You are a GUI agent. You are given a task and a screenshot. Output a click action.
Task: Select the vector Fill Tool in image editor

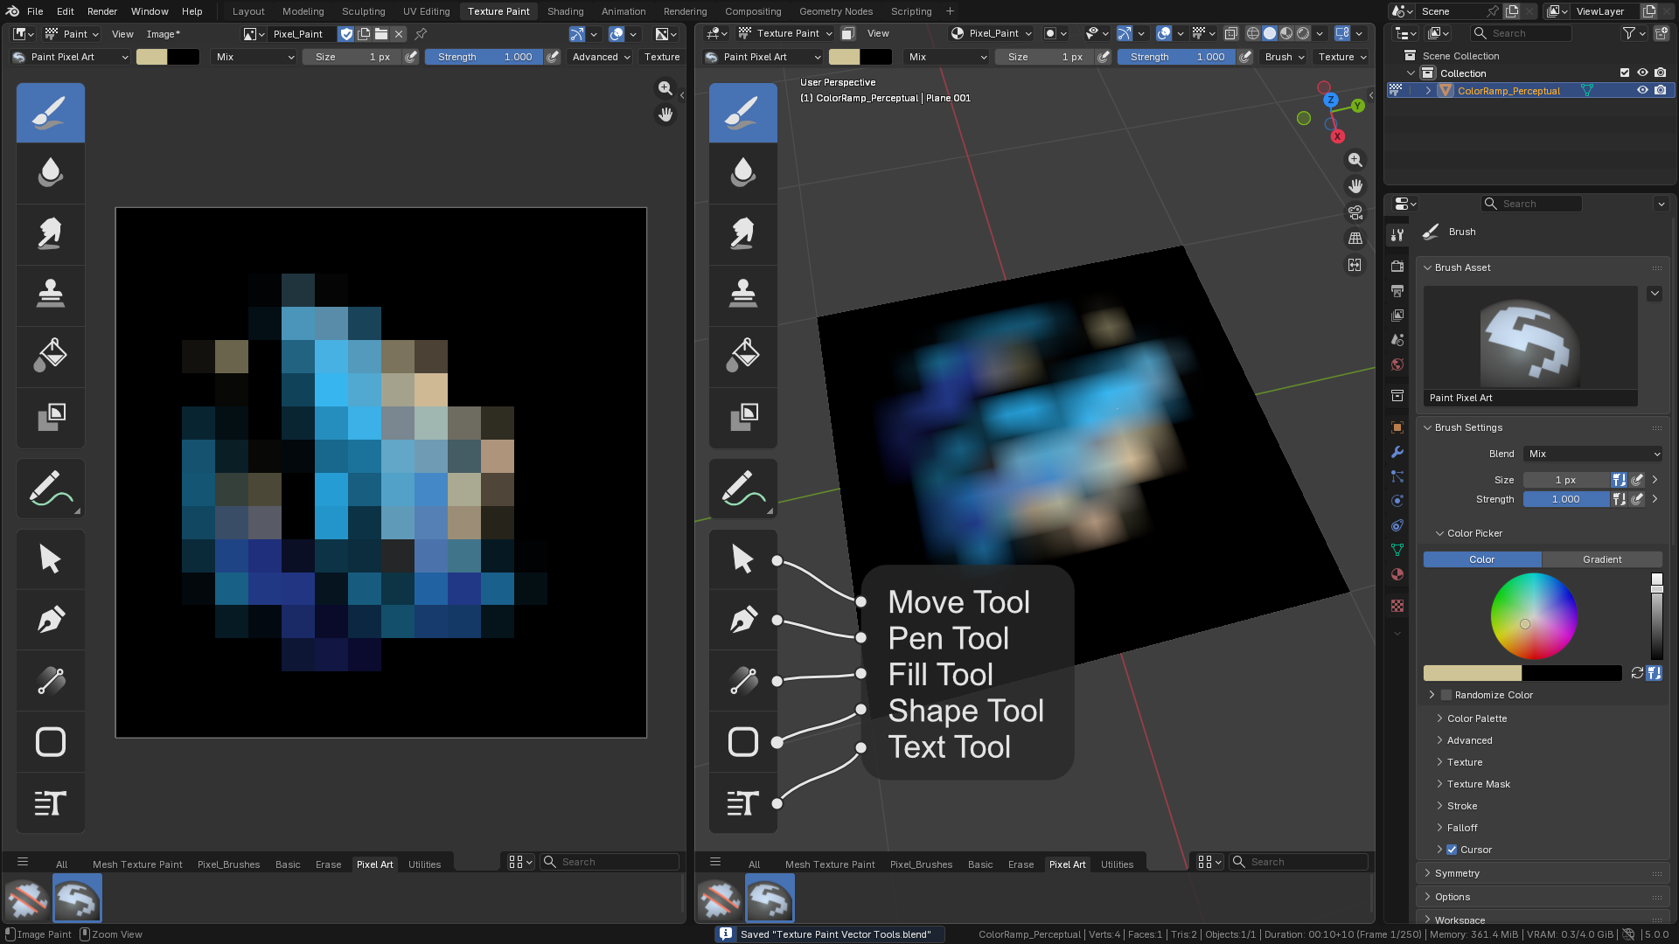tap(51, 681)
